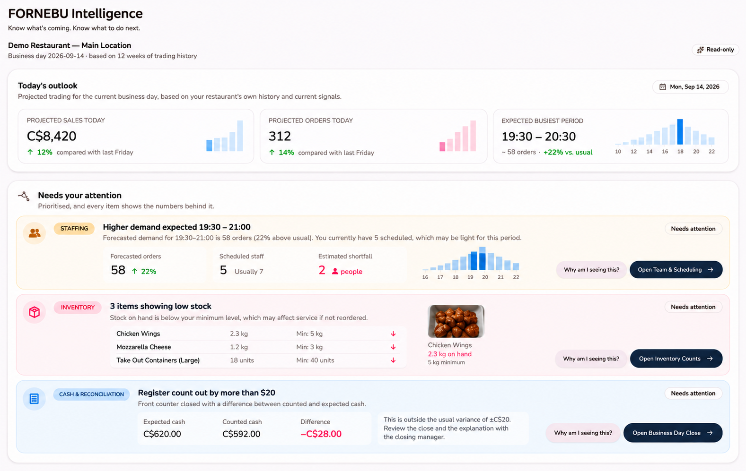Screen dimensions: 746x471
Task: Open Inventory Counts
Action: coord(676,359)
